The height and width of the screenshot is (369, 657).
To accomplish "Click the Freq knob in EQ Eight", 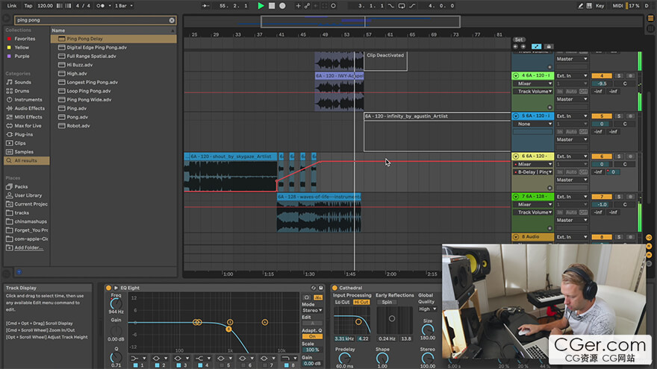I will pyautogui.click(x=116, y=303).
